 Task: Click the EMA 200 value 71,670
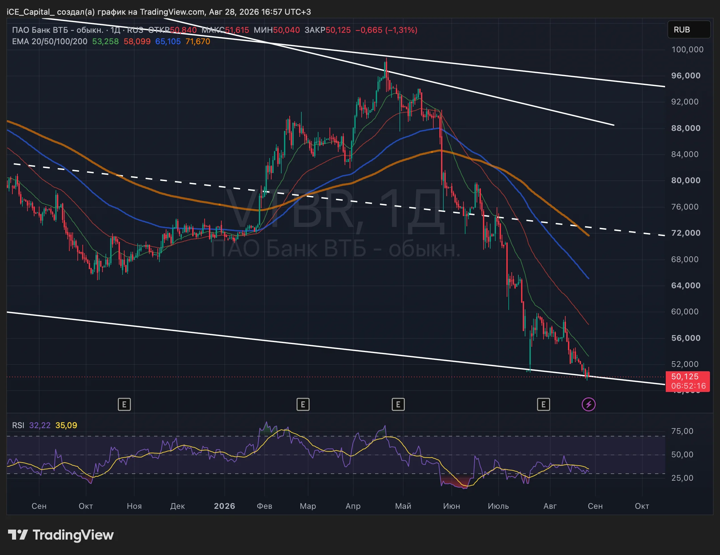pyautogui.click(x=198, y=42)
